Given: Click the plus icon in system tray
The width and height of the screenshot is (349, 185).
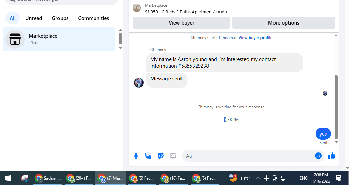Looking at the screenshot, I should tap(266, 178).
